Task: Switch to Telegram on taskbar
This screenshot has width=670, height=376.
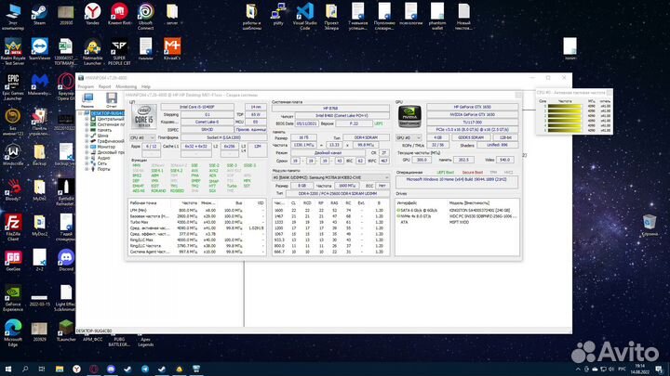Action: tap(145, 370)
